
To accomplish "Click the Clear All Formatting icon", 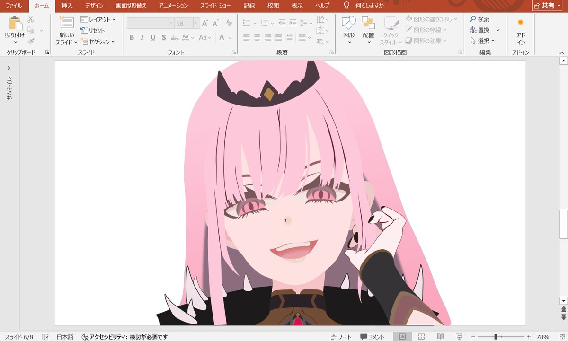I will click(229, 23).
